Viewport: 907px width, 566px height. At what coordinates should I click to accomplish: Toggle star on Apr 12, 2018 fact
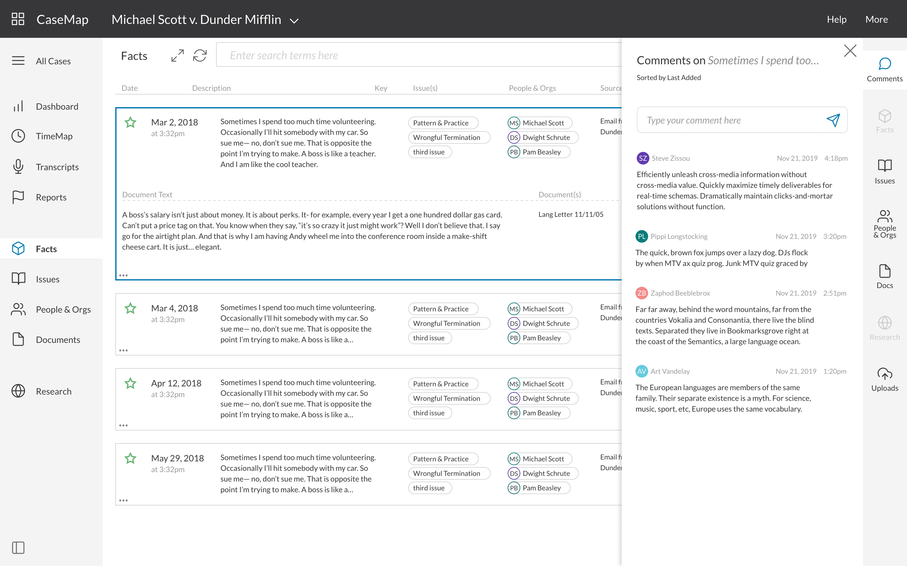[x=130, y=383]
